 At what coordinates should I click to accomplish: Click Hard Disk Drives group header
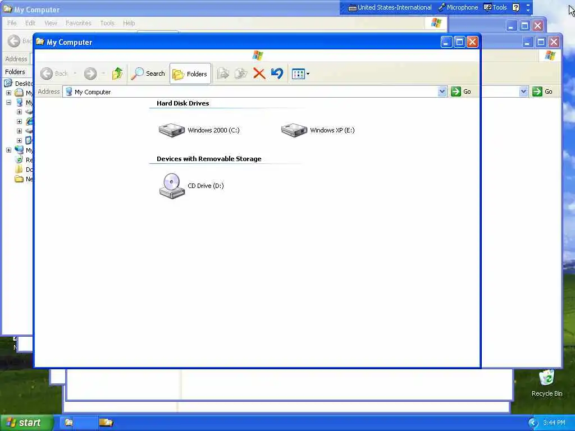[x=182, y=103]
